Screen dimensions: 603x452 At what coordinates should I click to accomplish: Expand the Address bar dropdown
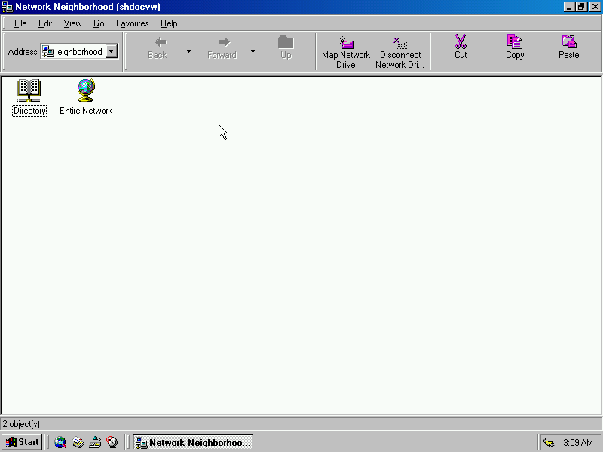point(112,52)
